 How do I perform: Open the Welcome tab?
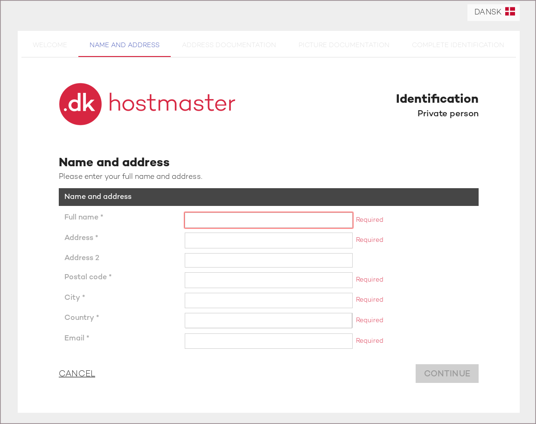point(50,45)
